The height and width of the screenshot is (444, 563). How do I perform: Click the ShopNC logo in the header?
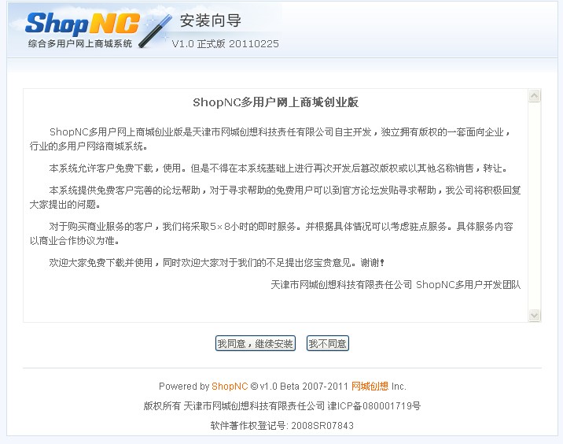pyautogui.click(x=83, y=24)
